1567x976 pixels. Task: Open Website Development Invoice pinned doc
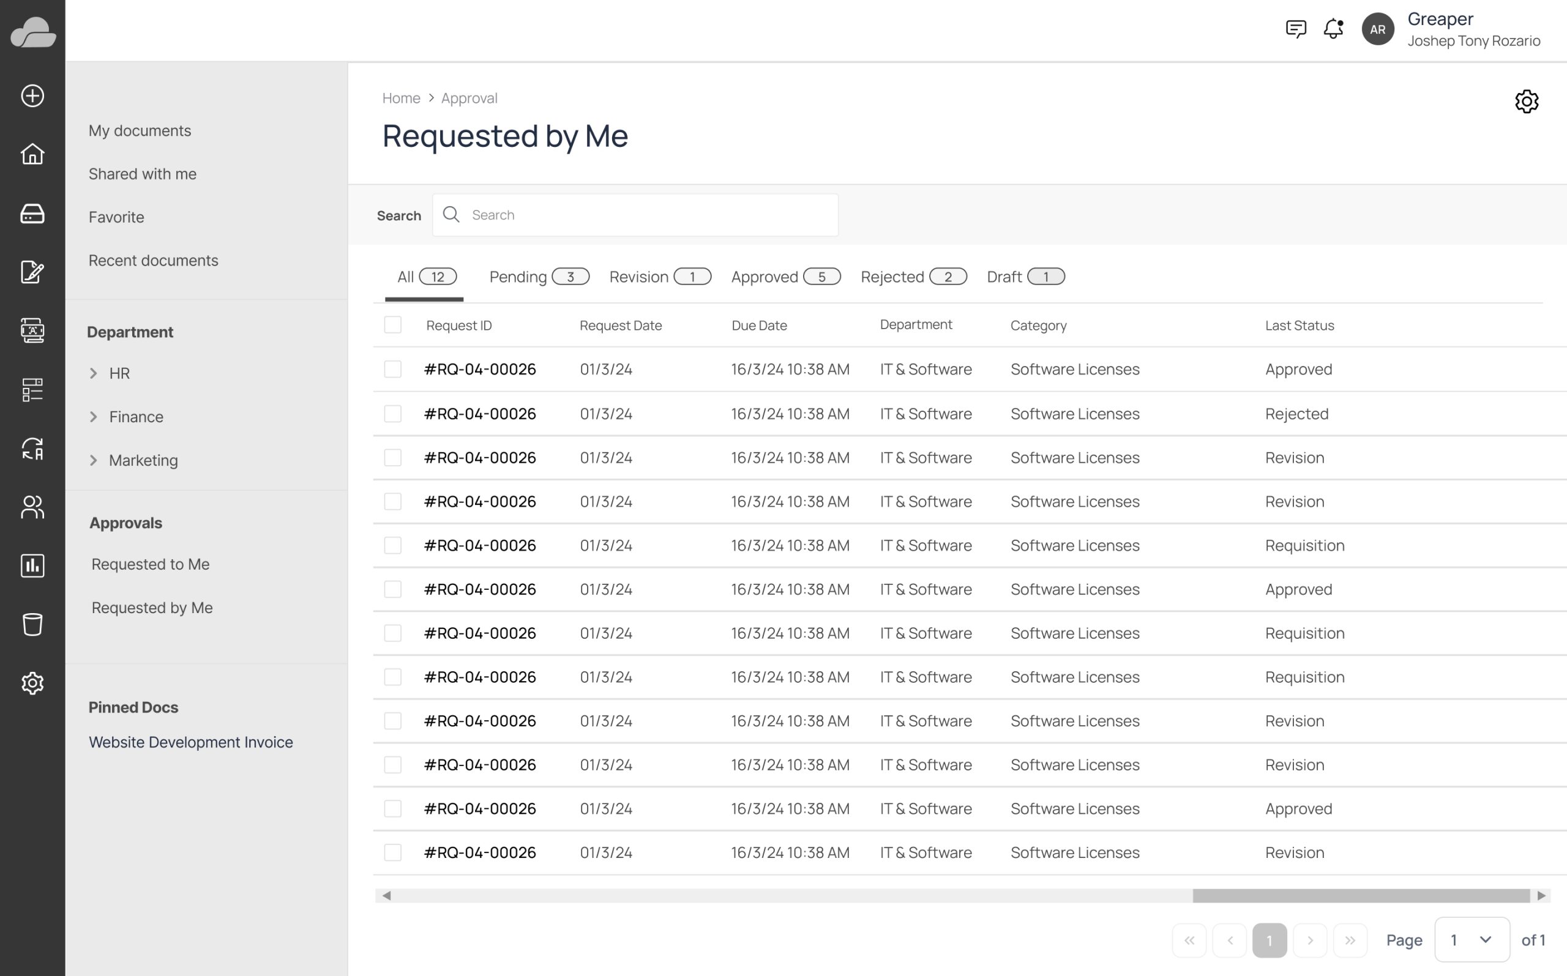[x=190, y=742]
